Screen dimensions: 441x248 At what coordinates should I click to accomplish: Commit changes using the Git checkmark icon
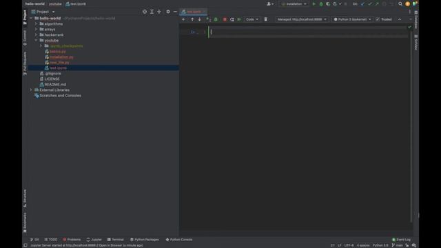(370, 4)
